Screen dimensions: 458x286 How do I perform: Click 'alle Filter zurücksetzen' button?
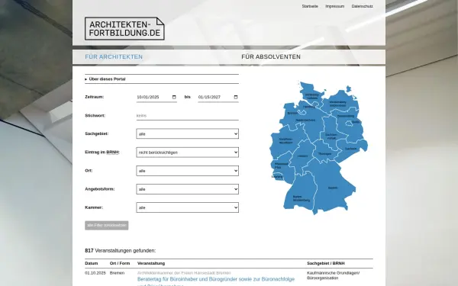[107, 225]
